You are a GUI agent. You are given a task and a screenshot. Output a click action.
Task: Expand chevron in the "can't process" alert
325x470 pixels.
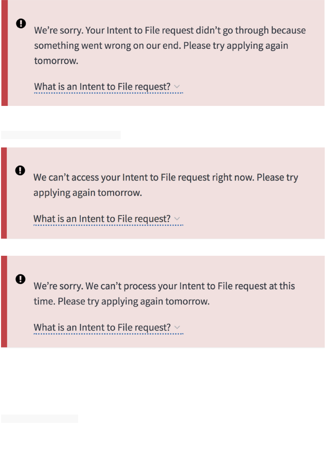pyautogui.click(x=177, y=327)
